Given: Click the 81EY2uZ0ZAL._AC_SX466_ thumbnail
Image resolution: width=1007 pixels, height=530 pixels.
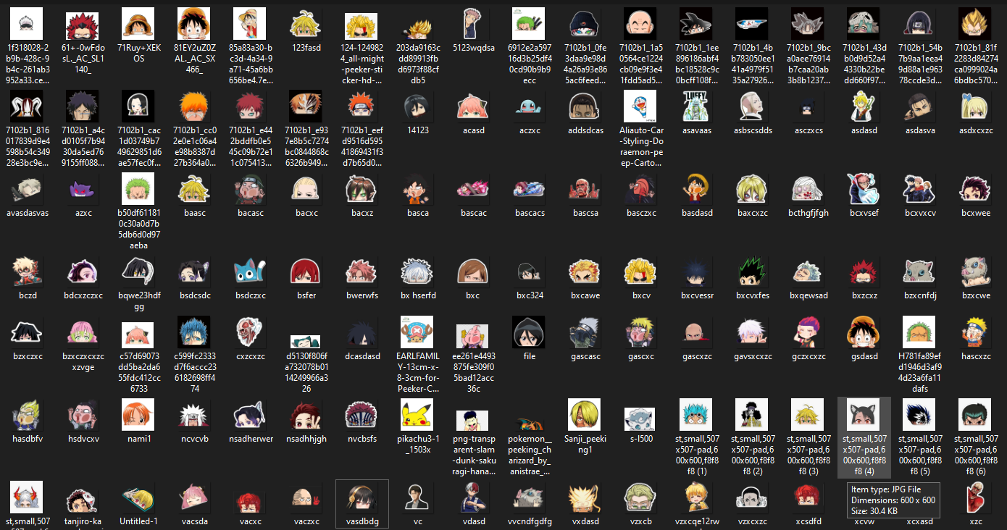Looking at the screenshot, I should 194,24.
